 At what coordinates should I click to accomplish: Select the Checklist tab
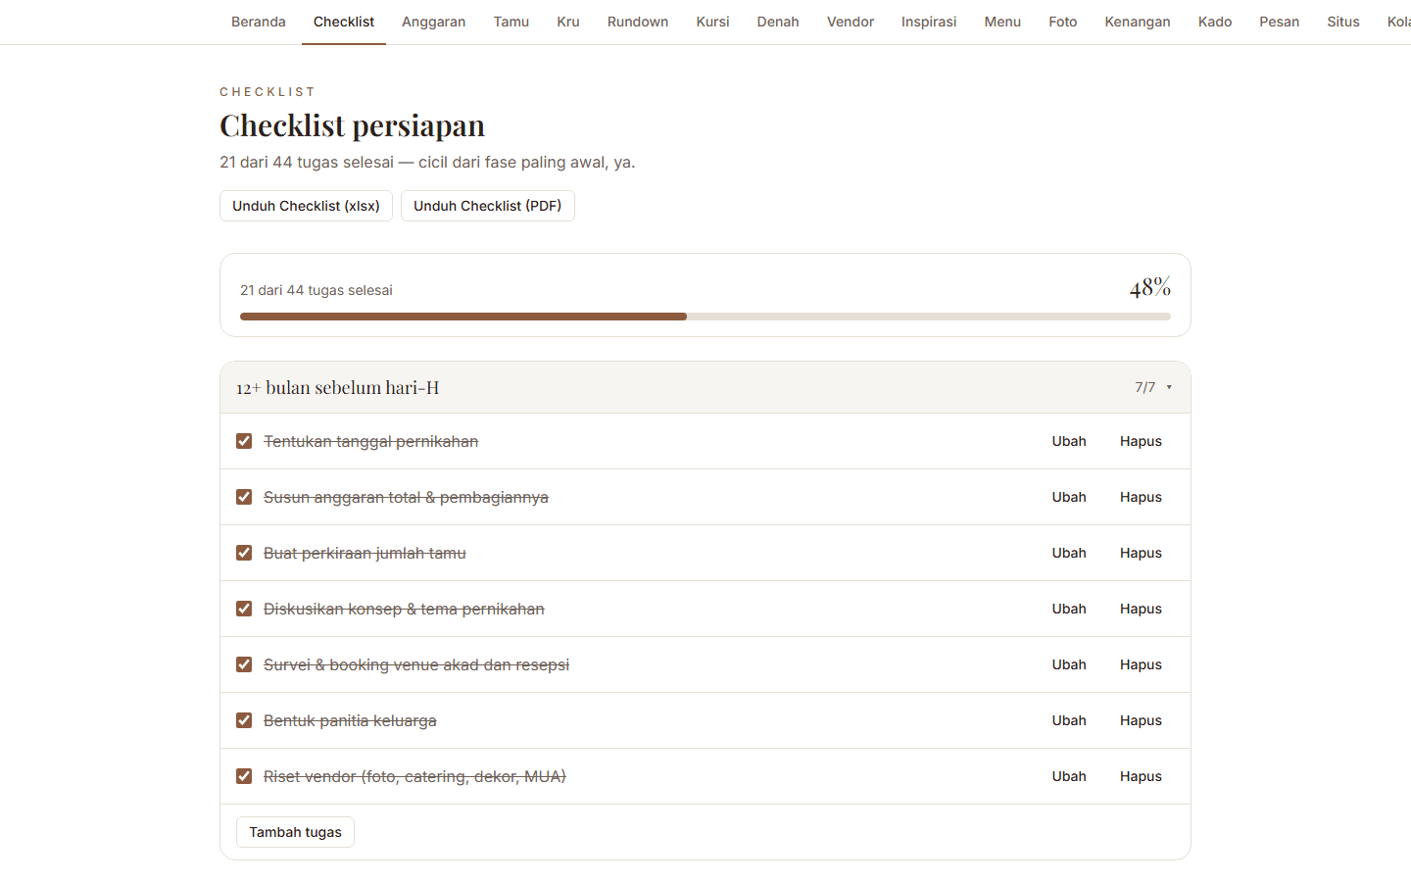tap(344, 22)
